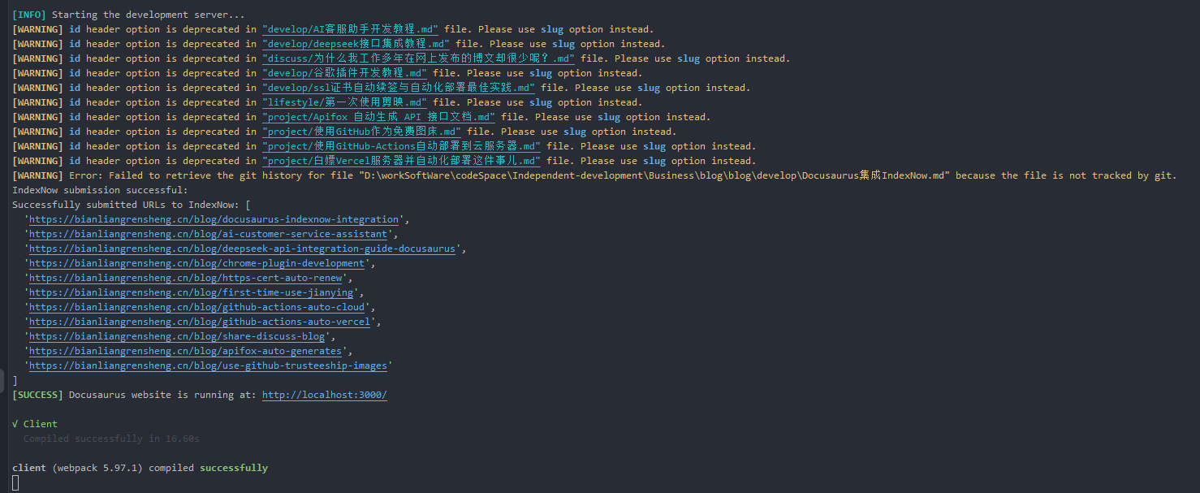
Task: Open the github-actions-auto-vercel blog URL
Action: pyautogui.click(x=200, y=322)
